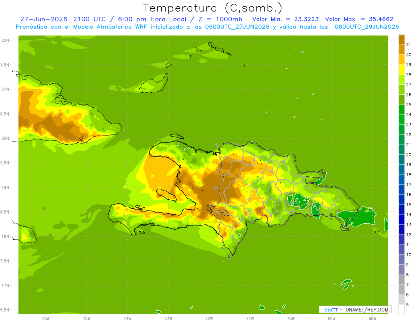This screenshot has height=323, width=418.
Task: Click the "18N" latitude axis label
Action: (6, 236)
